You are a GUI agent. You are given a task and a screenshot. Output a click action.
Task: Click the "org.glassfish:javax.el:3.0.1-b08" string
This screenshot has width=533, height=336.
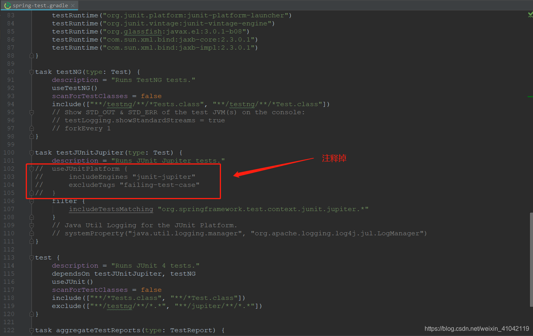[x=174, y=32]
